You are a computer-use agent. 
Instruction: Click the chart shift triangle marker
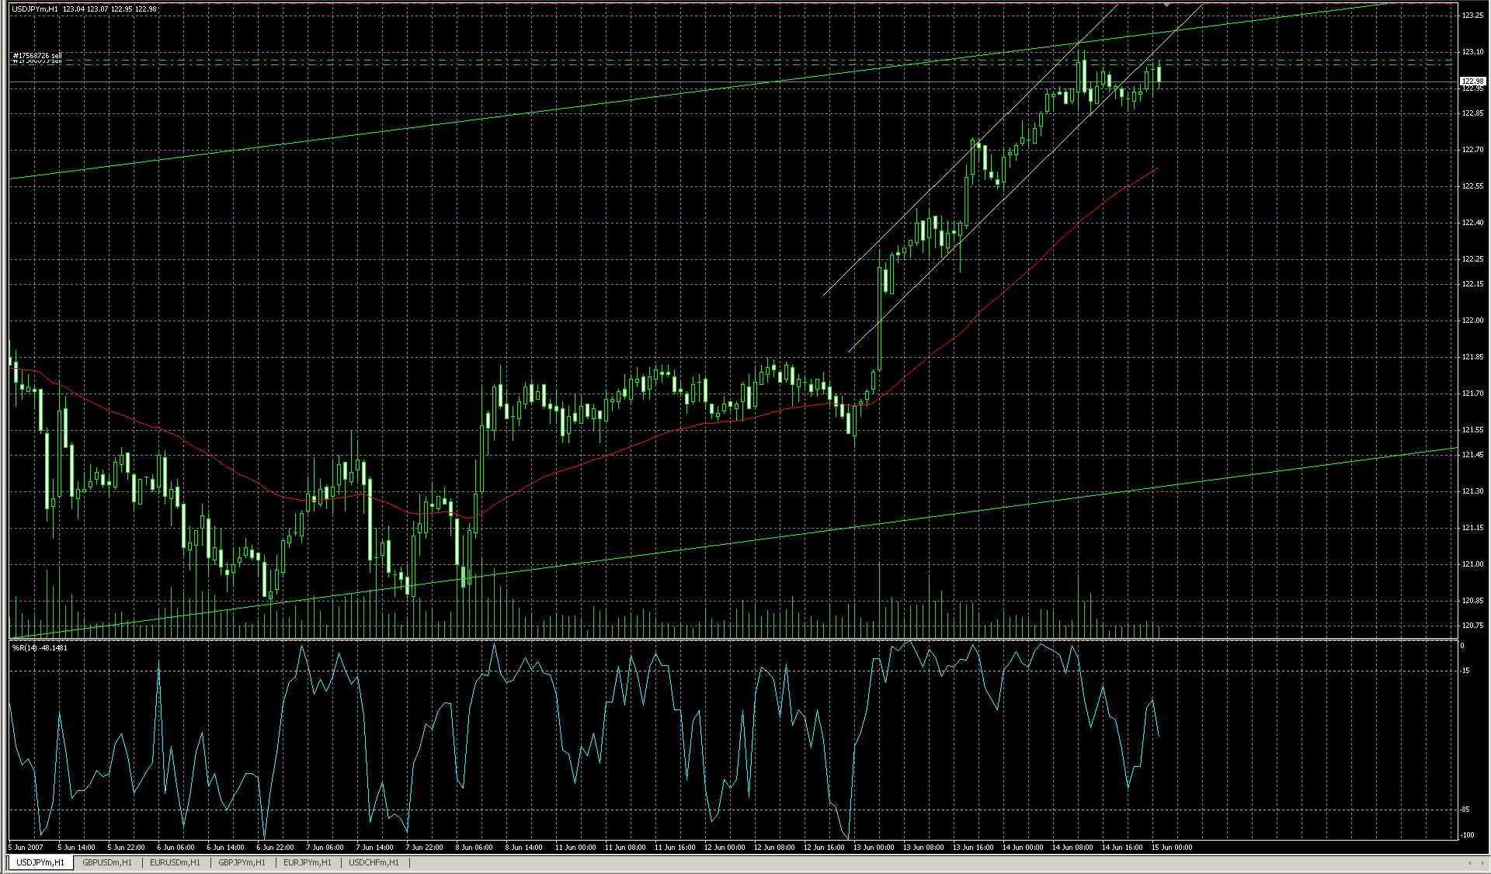(1166, 5)
